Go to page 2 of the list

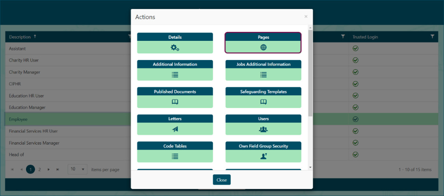40,169
